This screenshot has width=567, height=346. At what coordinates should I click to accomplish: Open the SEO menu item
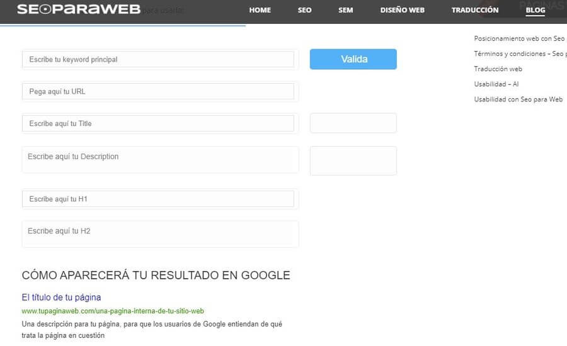tap(304, 10)
